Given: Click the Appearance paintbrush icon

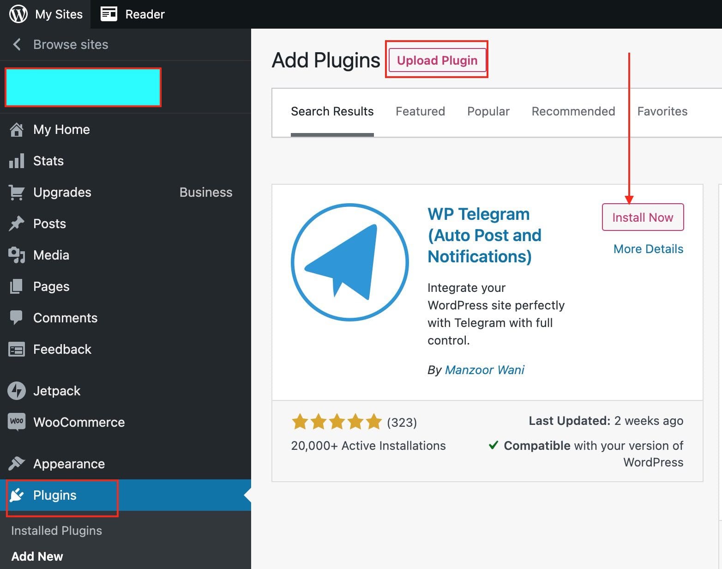Looking at the screenshot, I should click(x=17, y=463).
